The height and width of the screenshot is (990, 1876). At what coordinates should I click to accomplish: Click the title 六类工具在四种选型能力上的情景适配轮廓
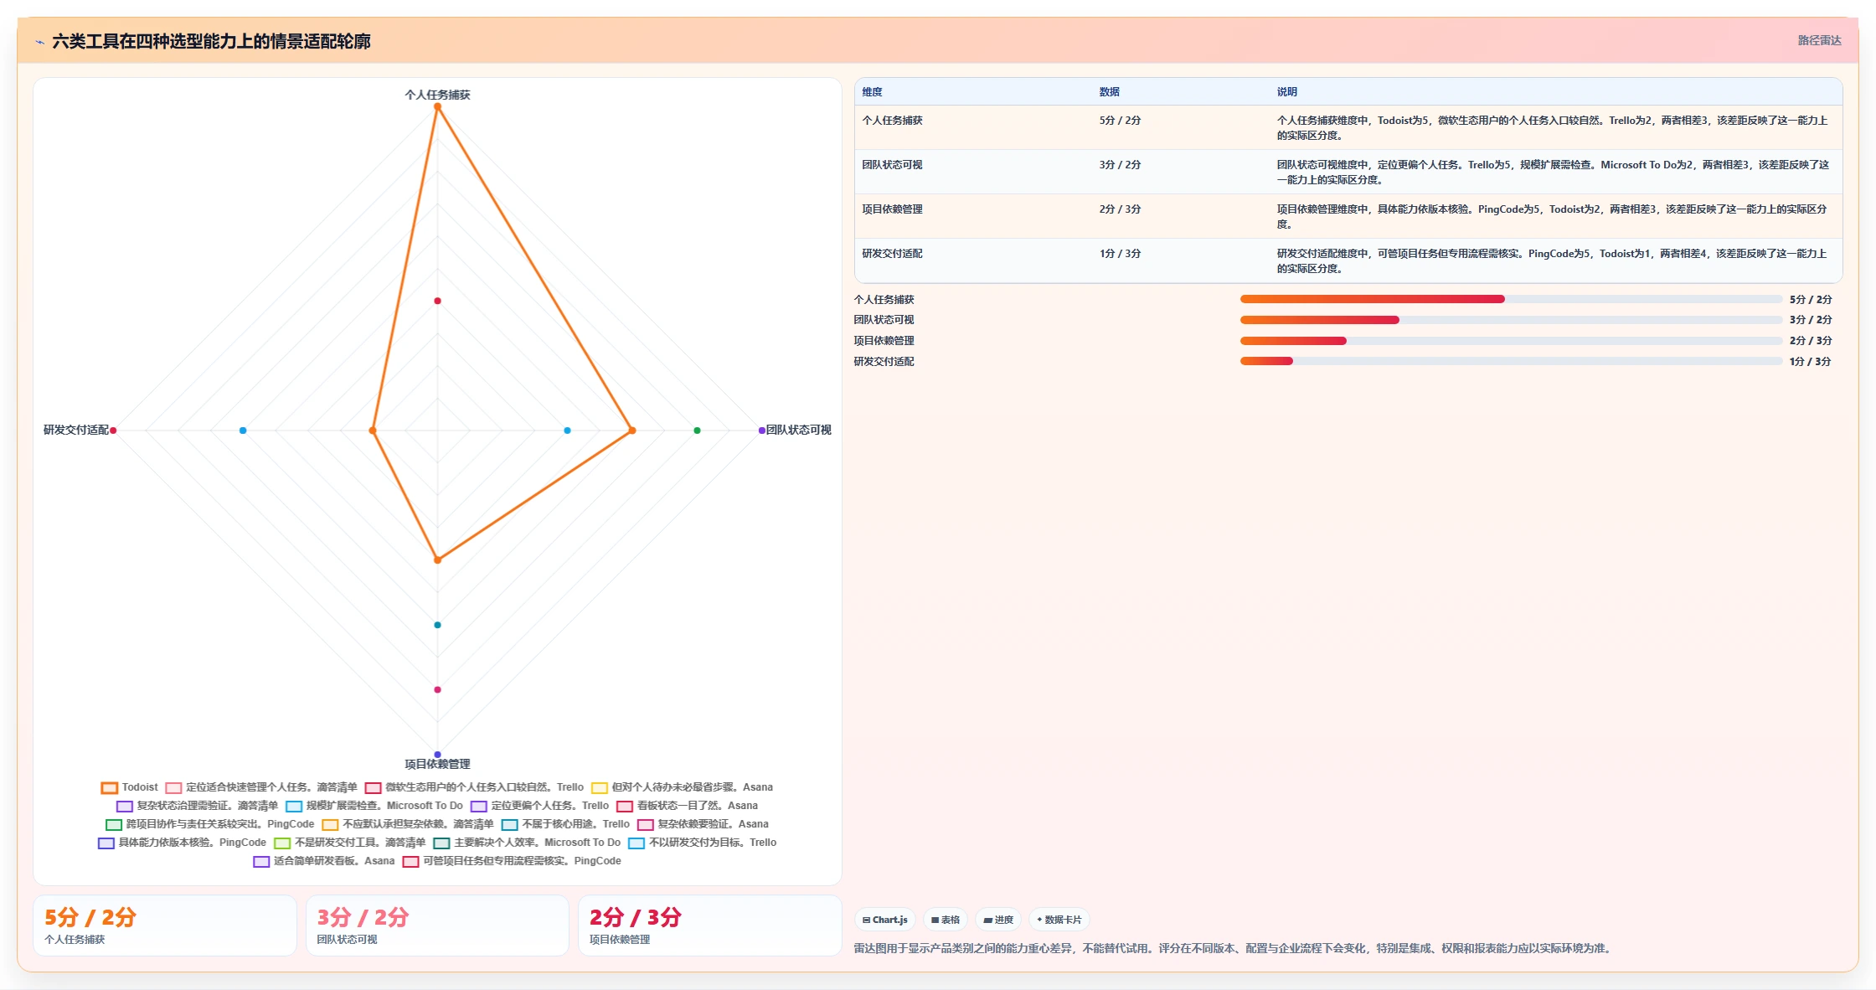coord(211,41)
